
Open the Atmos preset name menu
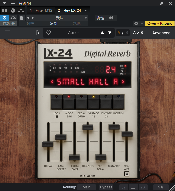(x=74, y=33)
